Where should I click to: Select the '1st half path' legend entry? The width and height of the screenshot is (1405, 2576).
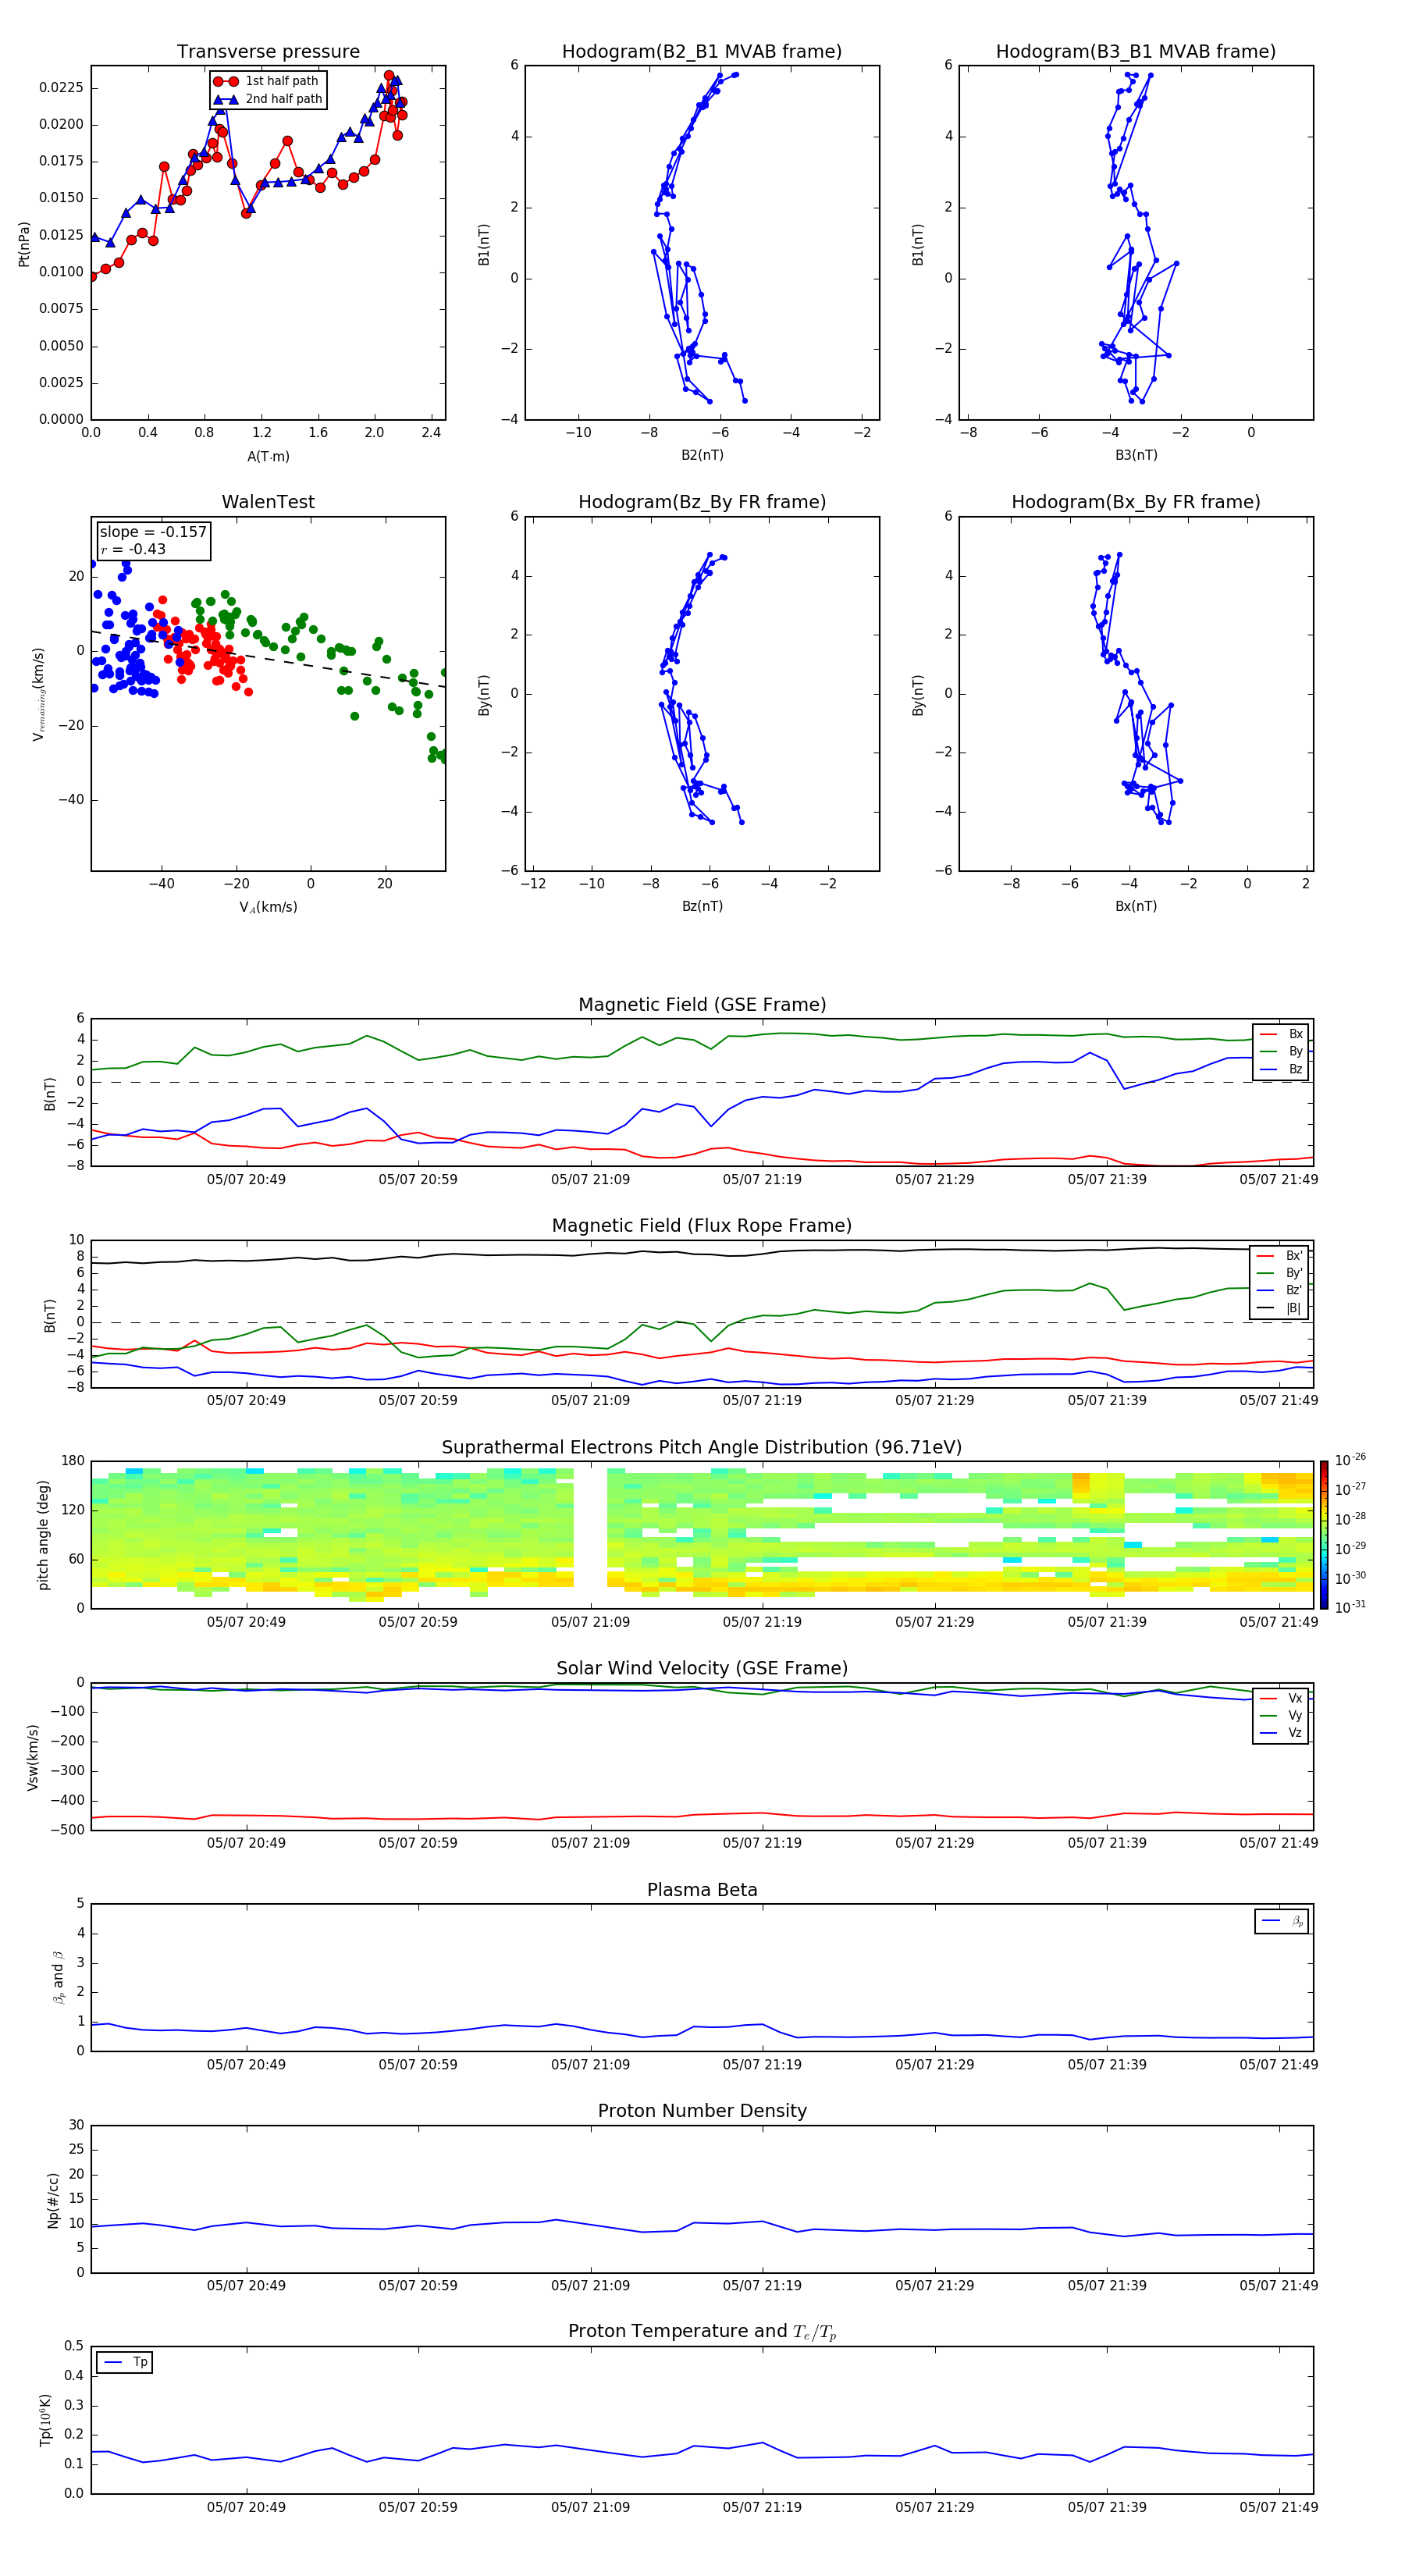(267, 81)
